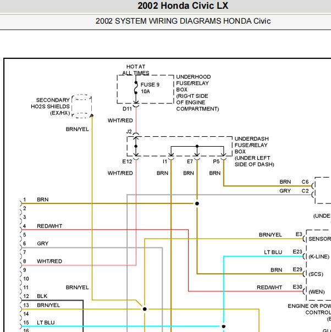Select terminal label "E30"
The width and height of the screenshot is (331, 332).
[297, 287]
